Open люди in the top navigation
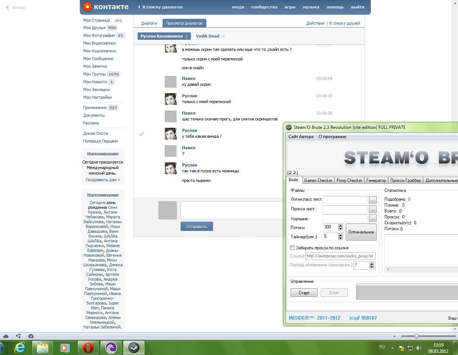Screen dimensions: 458x355 [238, 7]
